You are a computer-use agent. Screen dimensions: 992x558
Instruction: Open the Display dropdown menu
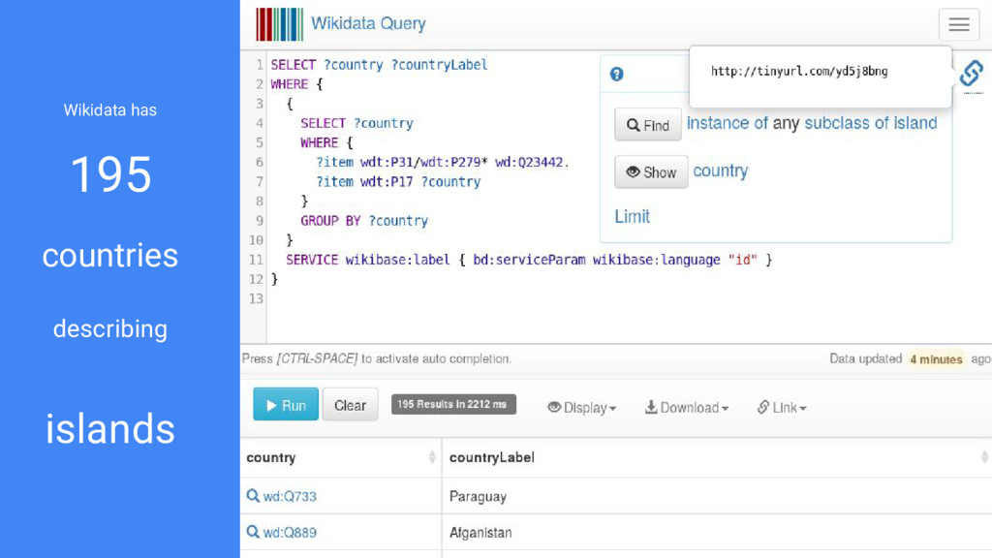click(x=581, y=408)
